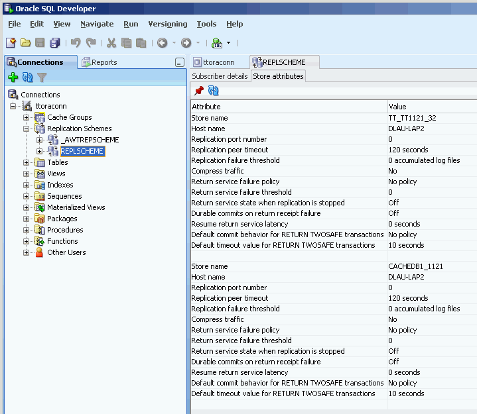Expand the Tables node
Image resolution: width=477 pixels, height=414 pixels.
coord(26,162)
